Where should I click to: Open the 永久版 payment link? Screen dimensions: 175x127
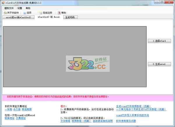[17, 110]
